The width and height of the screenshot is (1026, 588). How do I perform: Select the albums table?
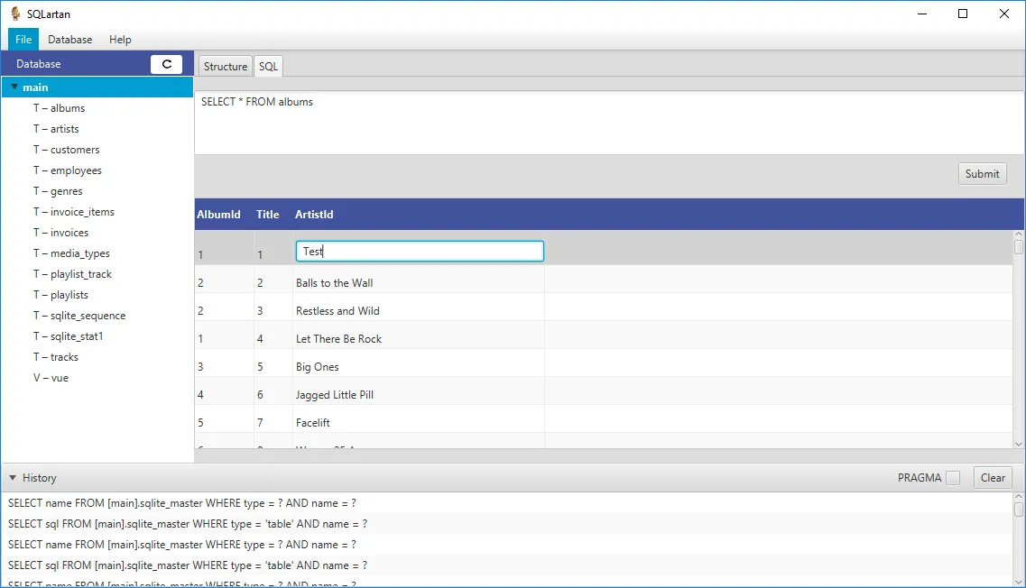point(97,108)
